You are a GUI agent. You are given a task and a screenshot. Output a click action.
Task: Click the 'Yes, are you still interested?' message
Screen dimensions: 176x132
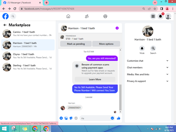102,58
